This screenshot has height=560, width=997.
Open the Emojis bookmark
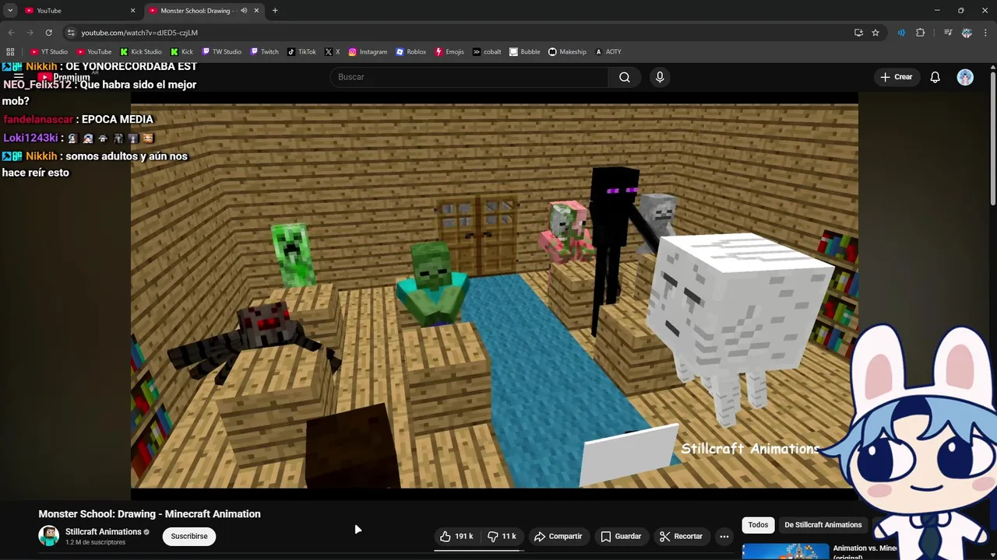click(x=449, y=51)
